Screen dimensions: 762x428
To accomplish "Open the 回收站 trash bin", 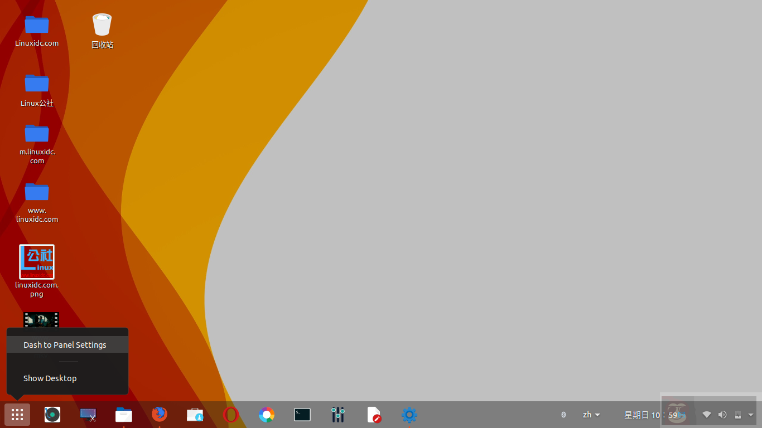I will (102, 24).
